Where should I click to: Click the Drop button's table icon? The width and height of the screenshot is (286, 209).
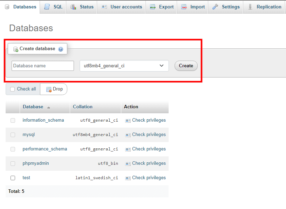pyautogui.click(x=49, y=89)
